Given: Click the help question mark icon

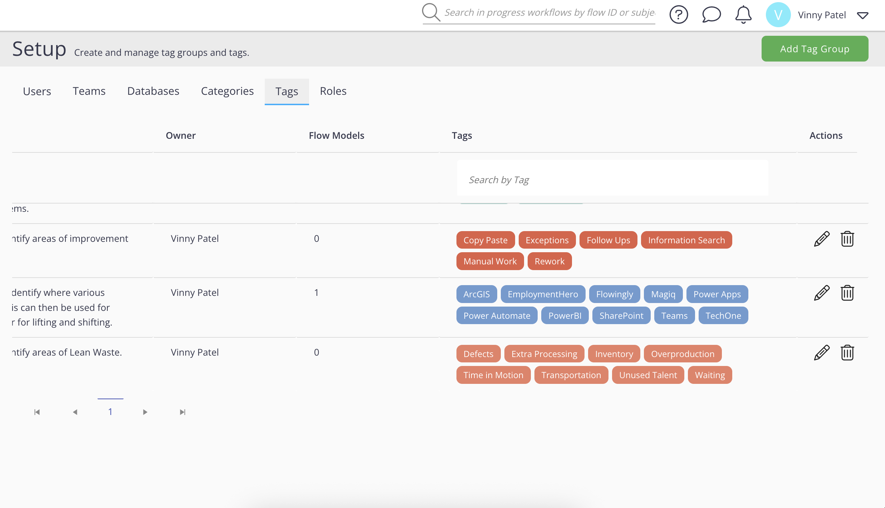Looking at the screenshot, I should click(679, 15).
